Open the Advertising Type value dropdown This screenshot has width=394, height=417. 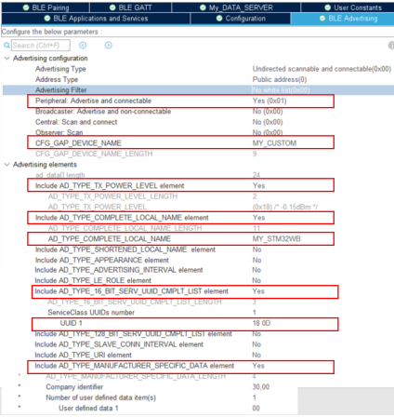click(322, 69)
